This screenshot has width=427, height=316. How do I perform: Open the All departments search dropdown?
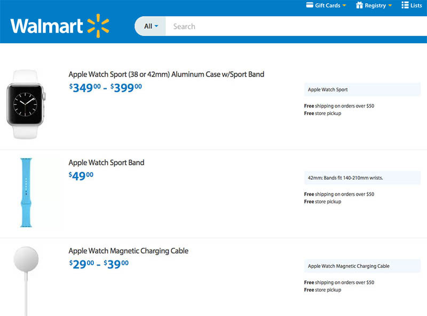pos(151,26)
